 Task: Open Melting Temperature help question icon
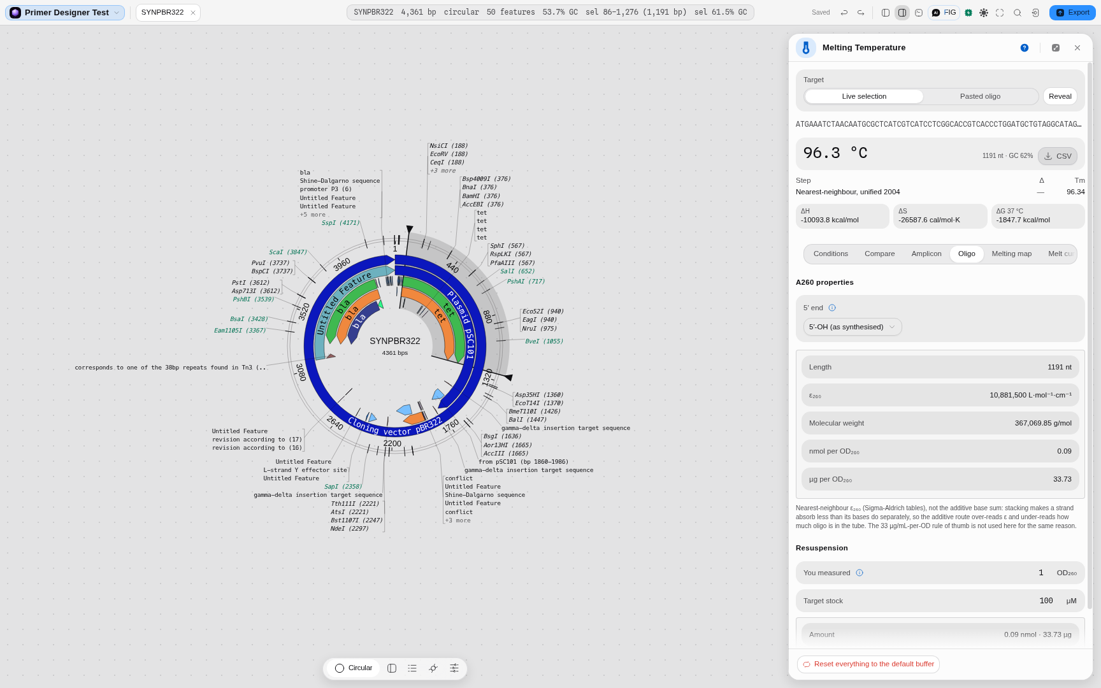[1025, 48]
